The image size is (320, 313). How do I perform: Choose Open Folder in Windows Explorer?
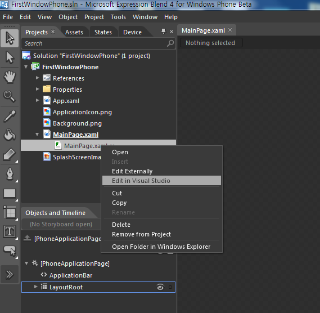click(x=161, y=247)
